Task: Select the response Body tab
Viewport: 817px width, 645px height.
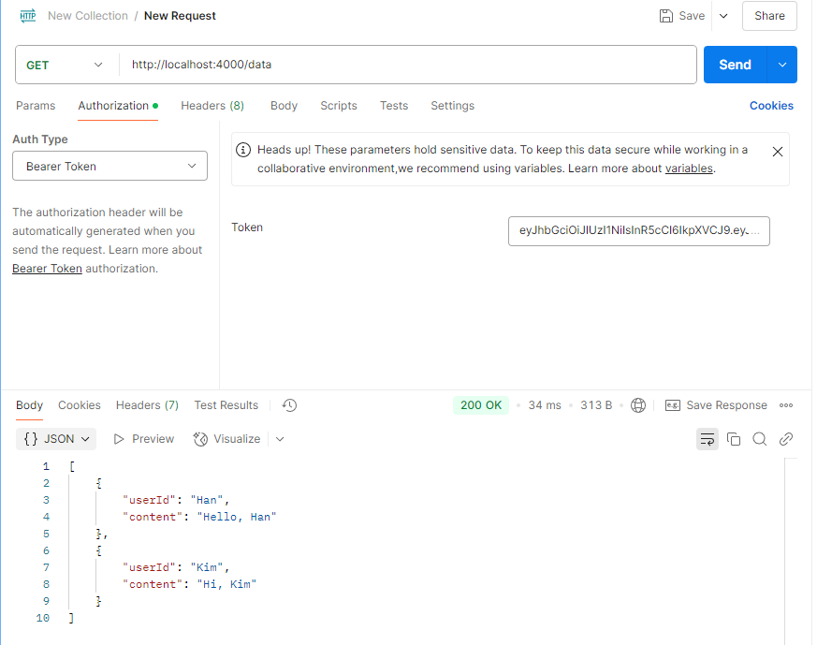Action: pos(29,405)
